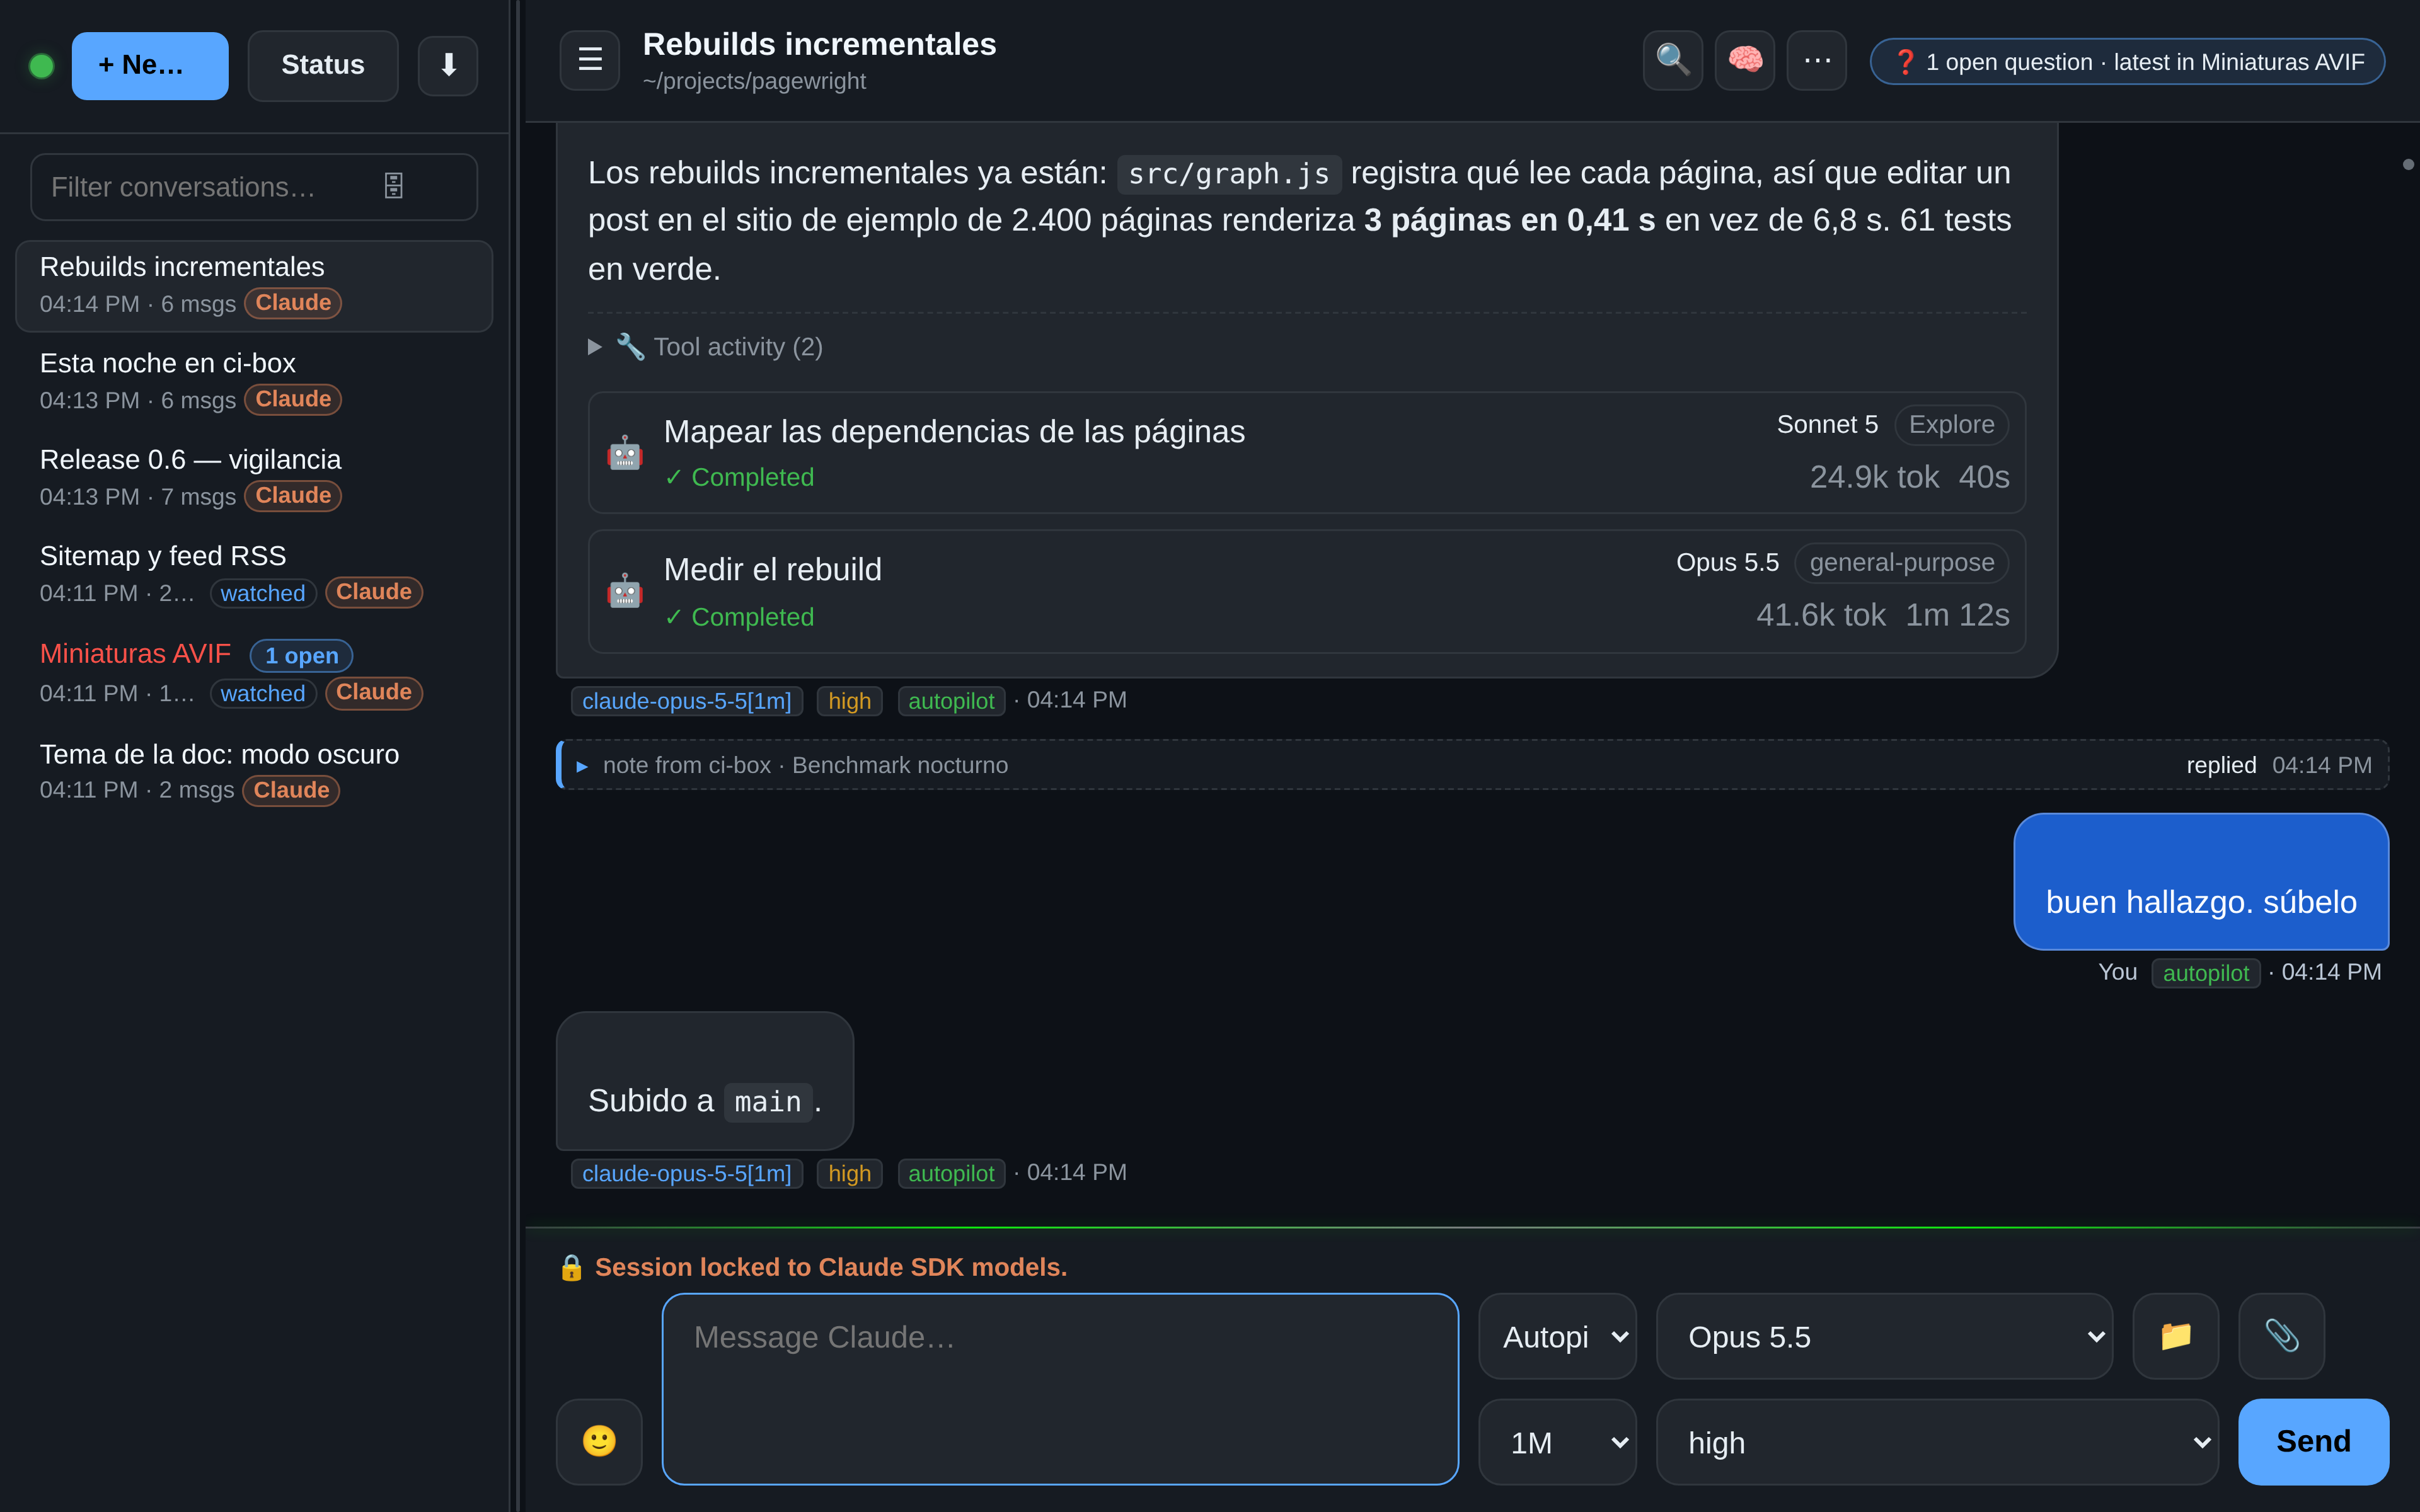Open the Opus 5.5 model dropdown
The height and width of the screenshot is (1512, 2420).
[x=1885, y=1336]
